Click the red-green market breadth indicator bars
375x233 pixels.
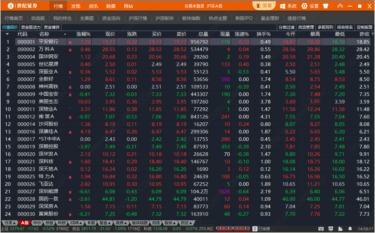pyautogui.click(x=233, y=228)
